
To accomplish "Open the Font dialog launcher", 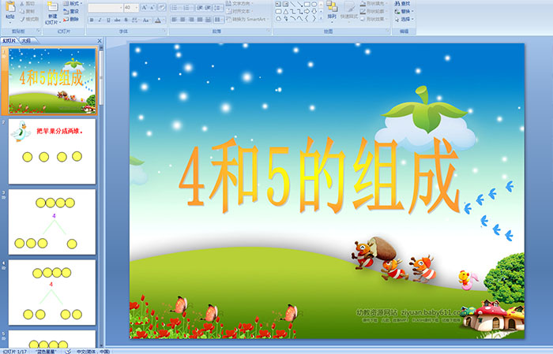I will (x=164, y=32).
